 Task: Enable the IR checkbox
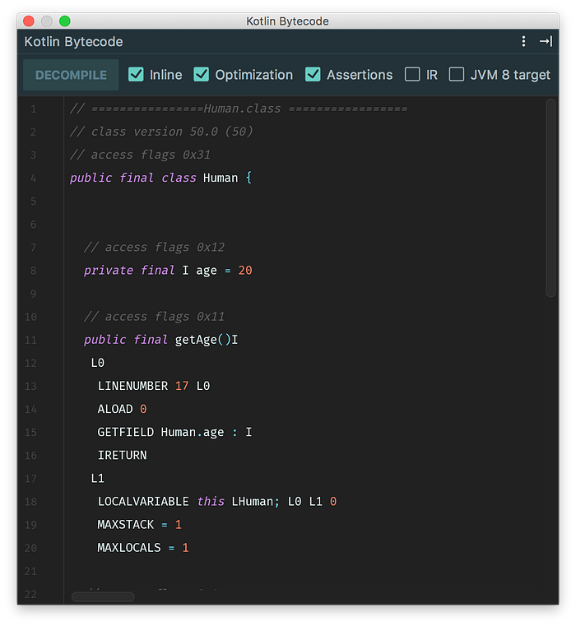(412, 74)
